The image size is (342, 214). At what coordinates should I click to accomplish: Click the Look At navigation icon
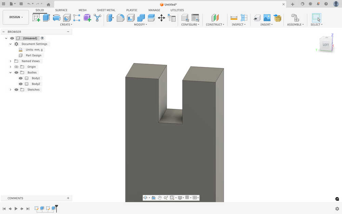[x=154, y=198]
